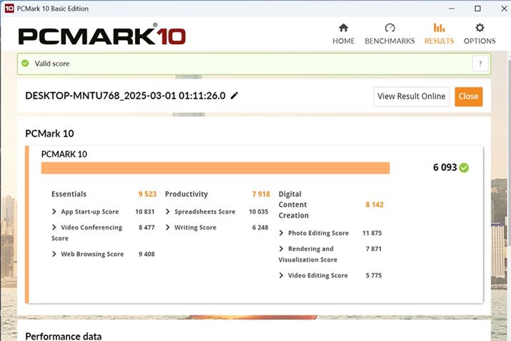511x341 pixels.
Task: Click the Home house icon
Action: [343, 28]
